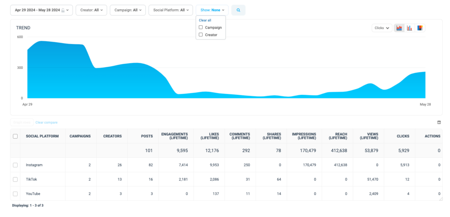450x217 pixels.
Task: Open the Clicks metric dropdown
Action: [382, 28]
